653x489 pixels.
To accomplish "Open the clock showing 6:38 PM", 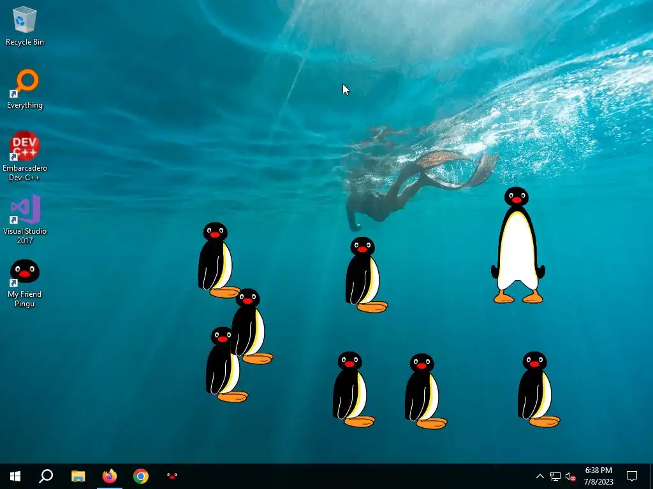I will tap(598, 476).
